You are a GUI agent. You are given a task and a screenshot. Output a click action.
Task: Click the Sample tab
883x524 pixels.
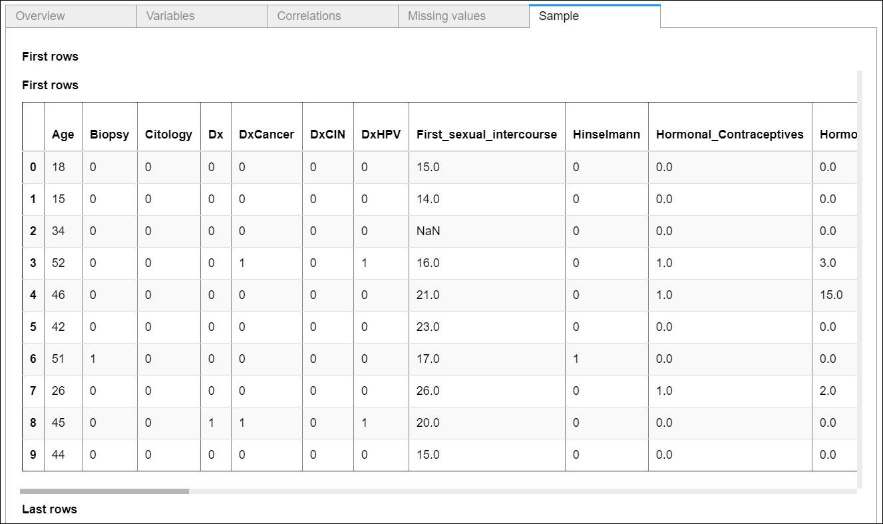559,15
